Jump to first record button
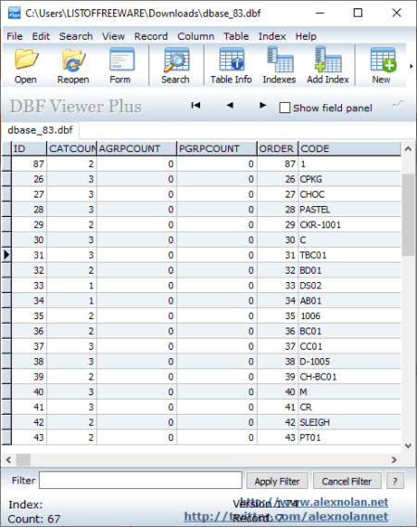 pyautogui.click(x=196, y=106)
